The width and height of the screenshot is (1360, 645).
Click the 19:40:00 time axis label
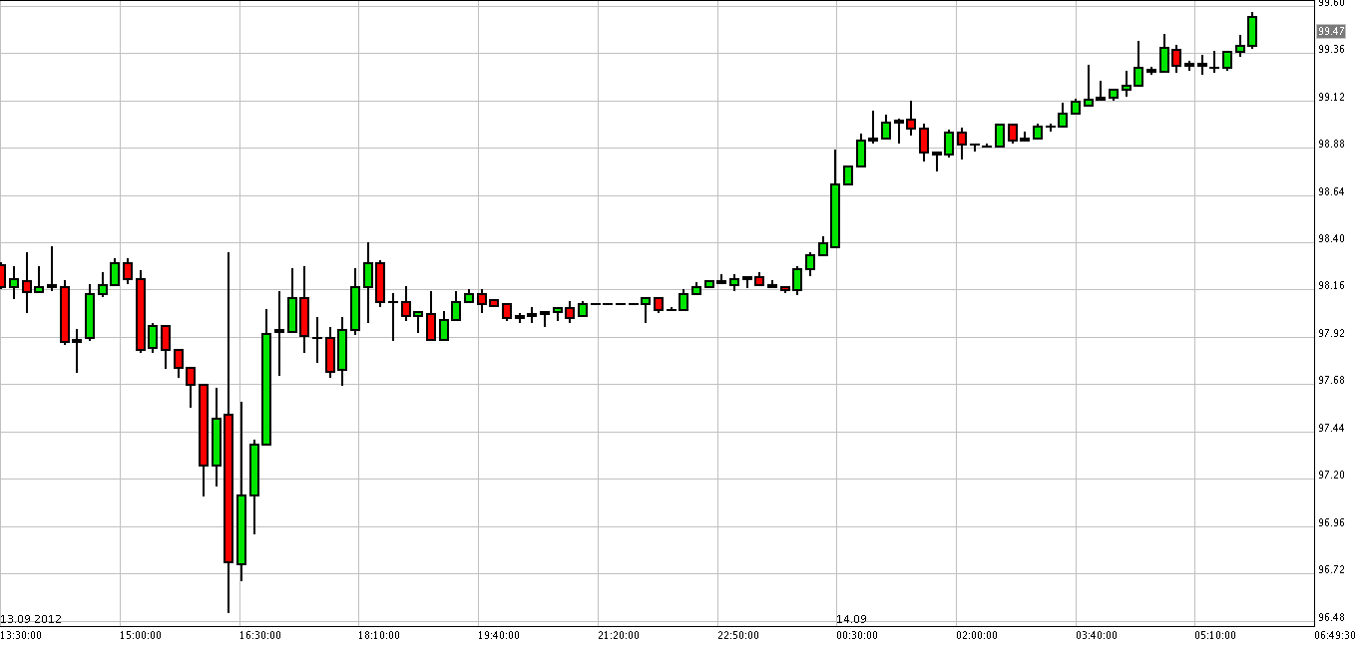pos(499,635)
